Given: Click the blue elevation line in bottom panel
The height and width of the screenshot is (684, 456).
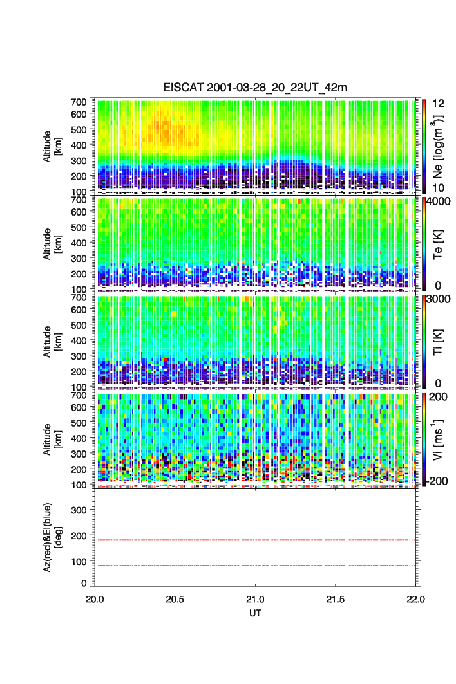Looking at the screenshot, I should [256, 566].
